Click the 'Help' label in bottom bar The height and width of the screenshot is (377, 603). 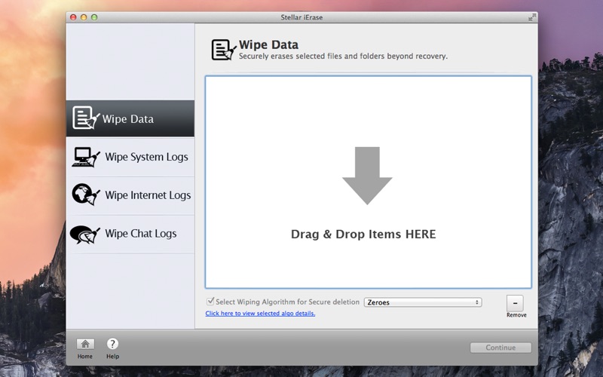point(112,357)
